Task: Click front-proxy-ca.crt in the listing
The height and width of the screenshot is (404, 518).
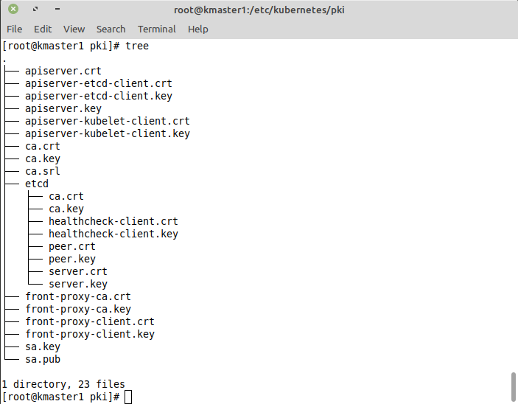Action: [78, 296]
